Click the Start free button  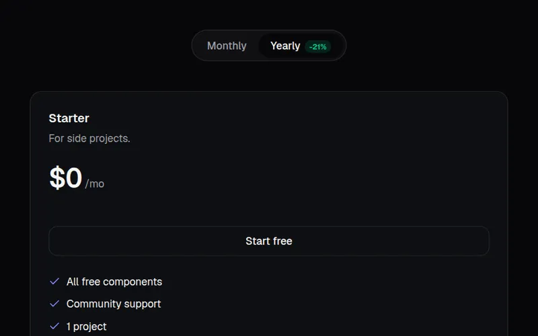[268, 241]
